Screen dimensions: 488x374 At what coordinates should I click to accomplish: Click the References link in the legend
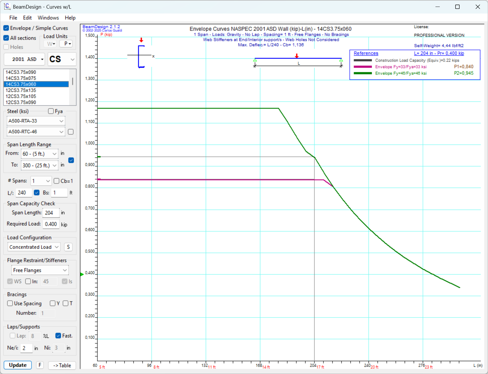coord(366,53)
